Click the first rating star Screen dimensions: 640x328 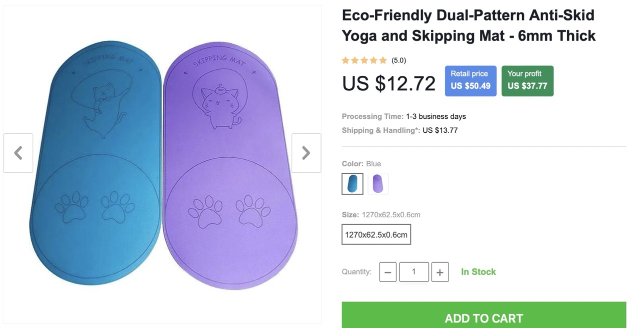(345, 60)
